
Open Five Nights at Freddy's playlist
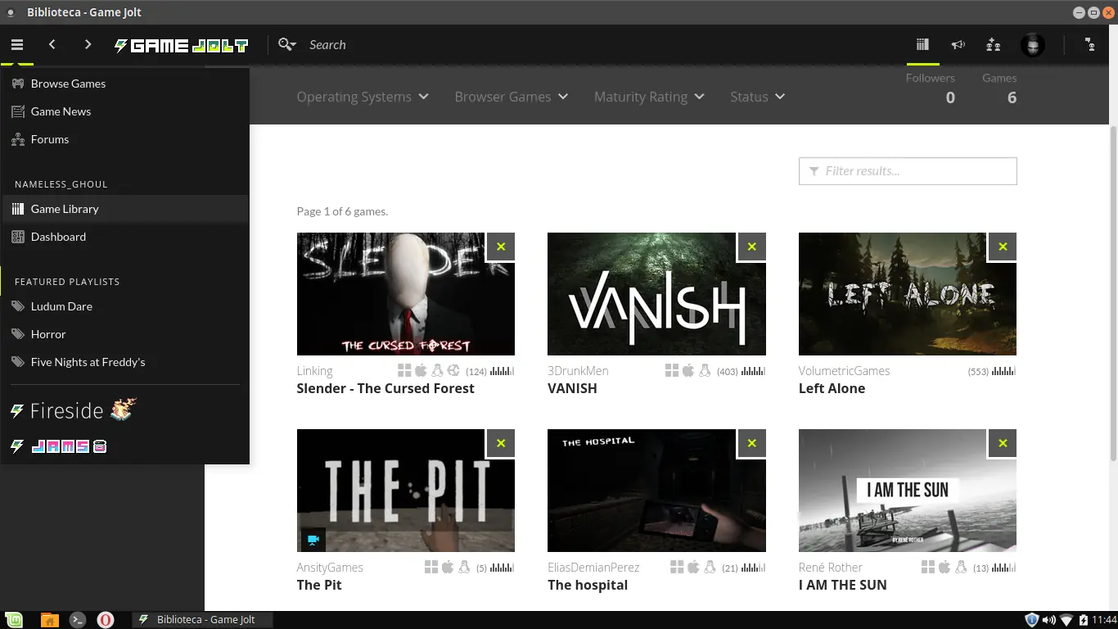point(124,362)
